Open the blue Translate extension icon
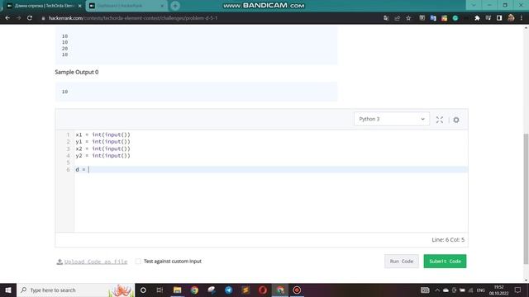 coord(433,18)
